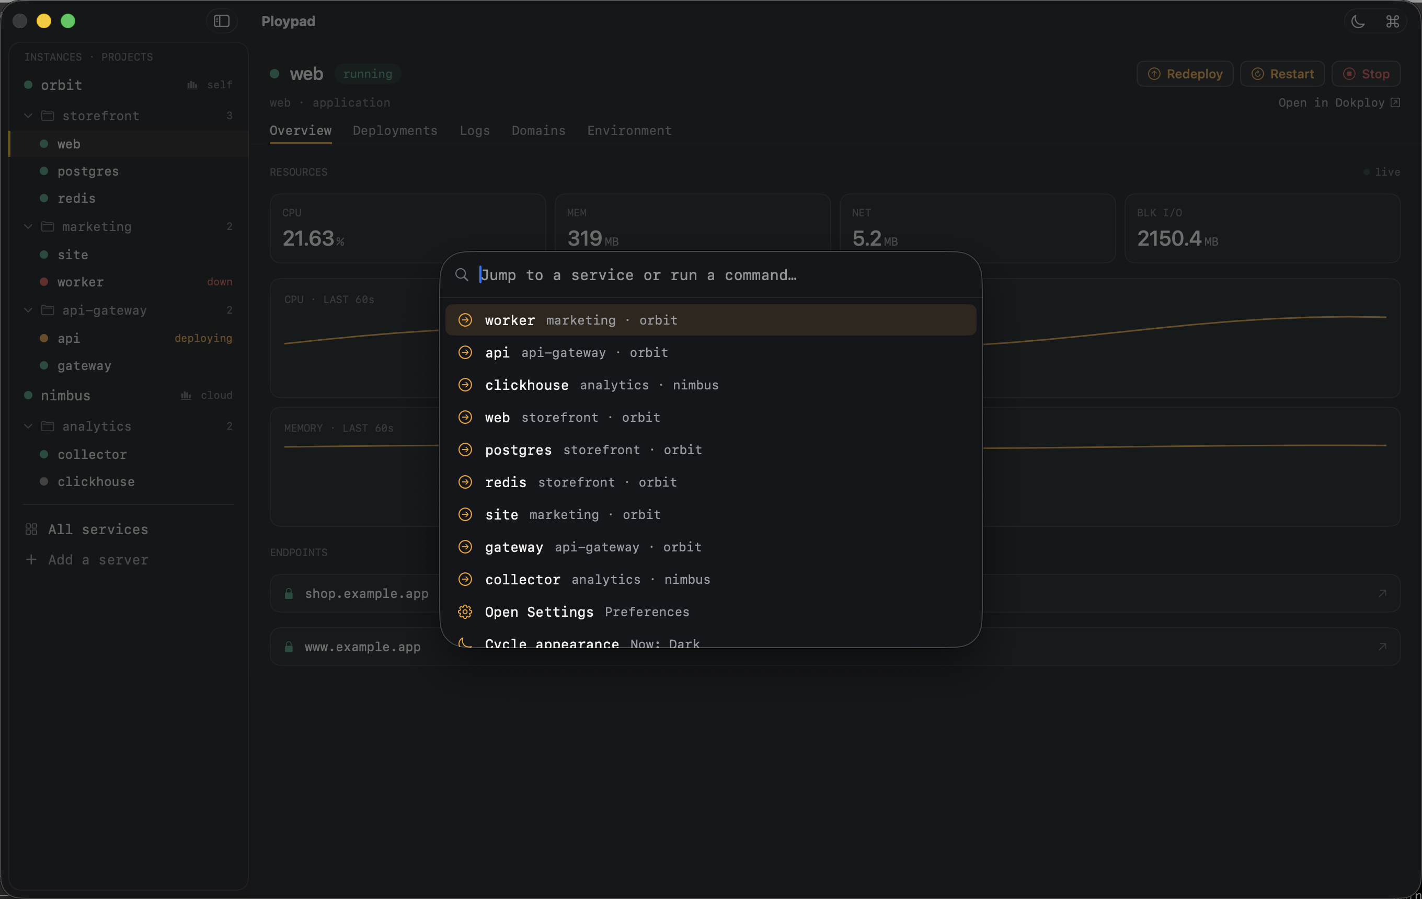Select postgres service in sidebar

[x=128, y=171]
